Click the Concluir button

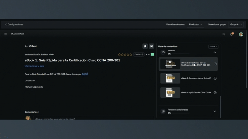[139, 55]
